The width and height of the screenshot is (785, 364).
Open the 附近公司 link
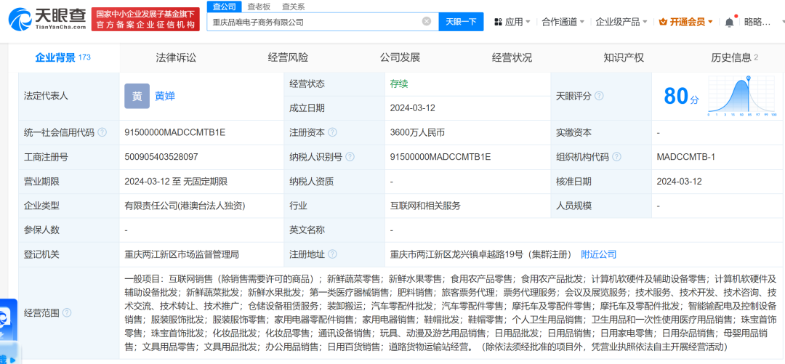[598, 254]
